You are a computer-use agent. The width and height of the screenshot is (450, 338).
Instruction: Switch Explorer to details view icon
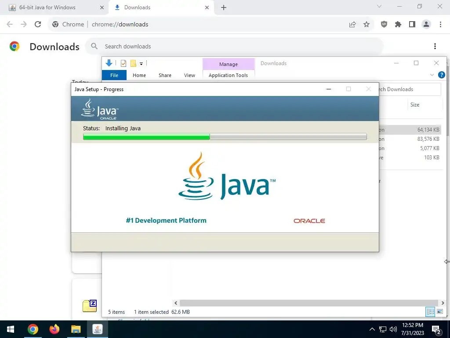click(430, 312)
